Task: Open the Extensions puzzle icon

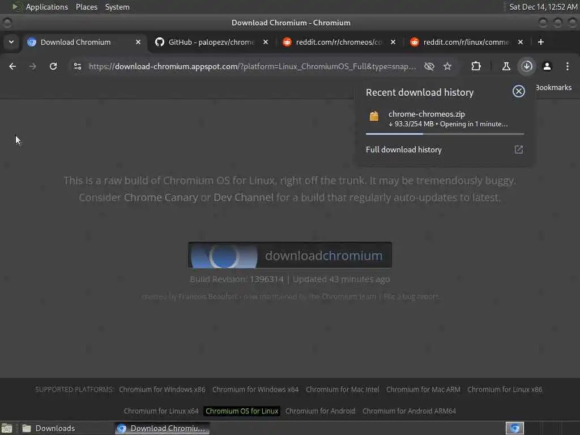Action: pyautogui.click(x=476, y=66)
